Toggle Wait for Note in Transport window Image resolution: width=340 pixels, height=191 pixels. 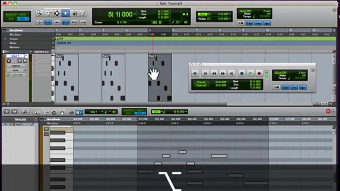[x=276, y=87]
